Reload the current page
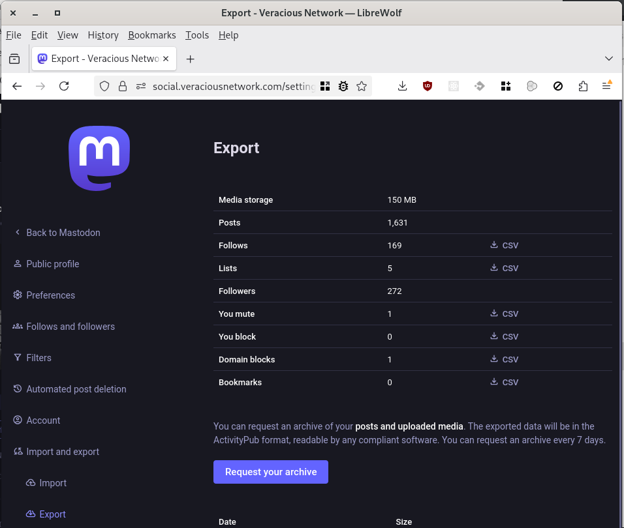 click(64, 86)
